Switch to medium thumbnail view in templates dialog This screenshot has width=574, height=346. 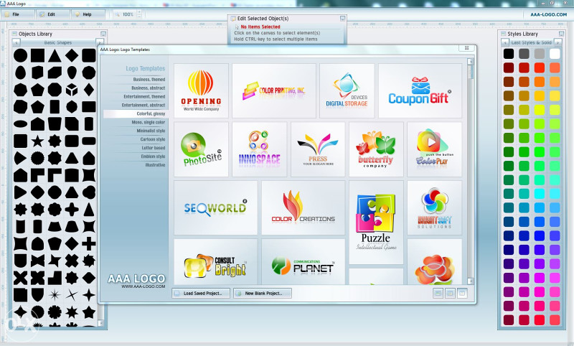[450, 294]
